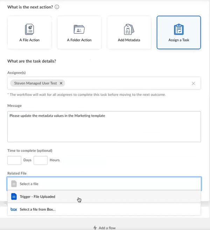
Task: Click the File Action document icon
Action: (29, 29)
